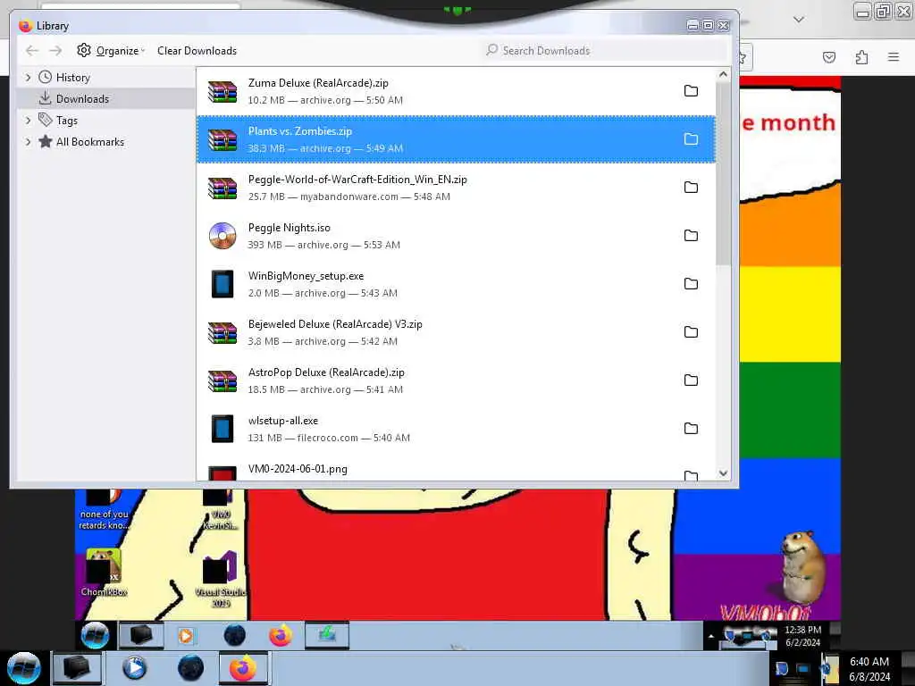The image size is (915, 686).
Task: Click the inner VM Start orb
Action: 95,635
